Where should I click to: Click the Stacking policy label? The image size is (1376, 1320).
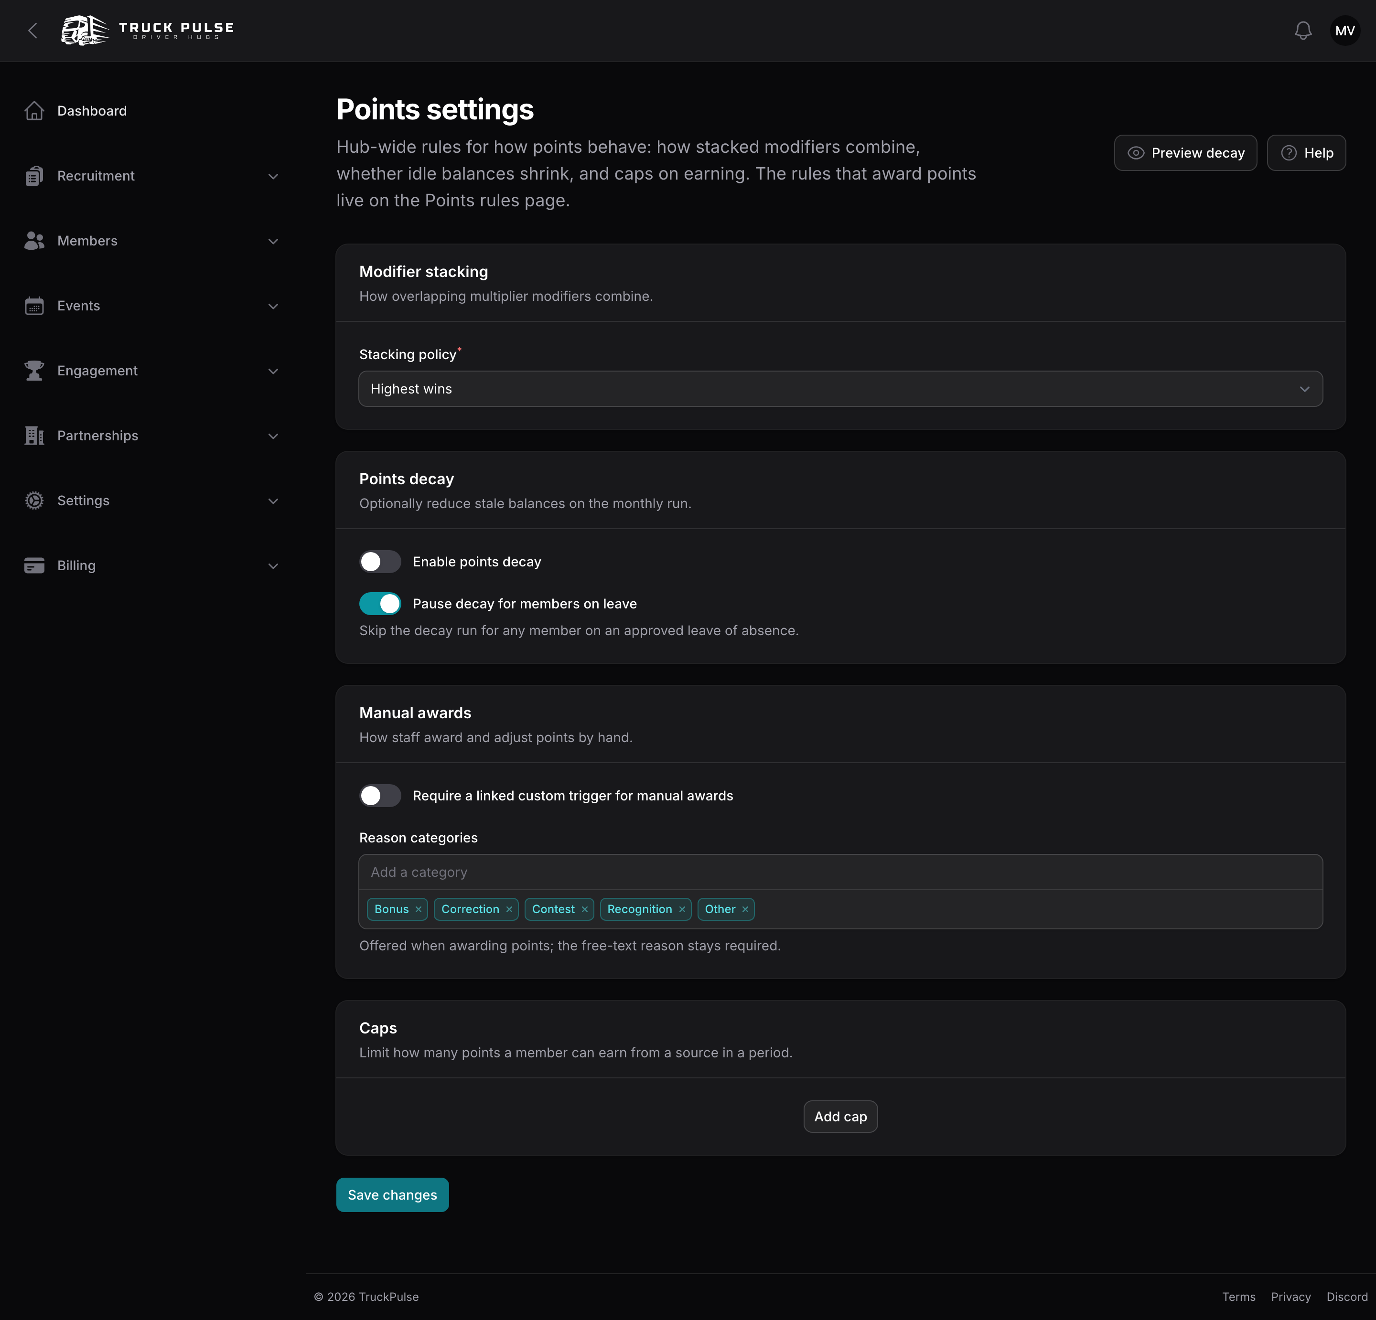[x=408, y=354]
